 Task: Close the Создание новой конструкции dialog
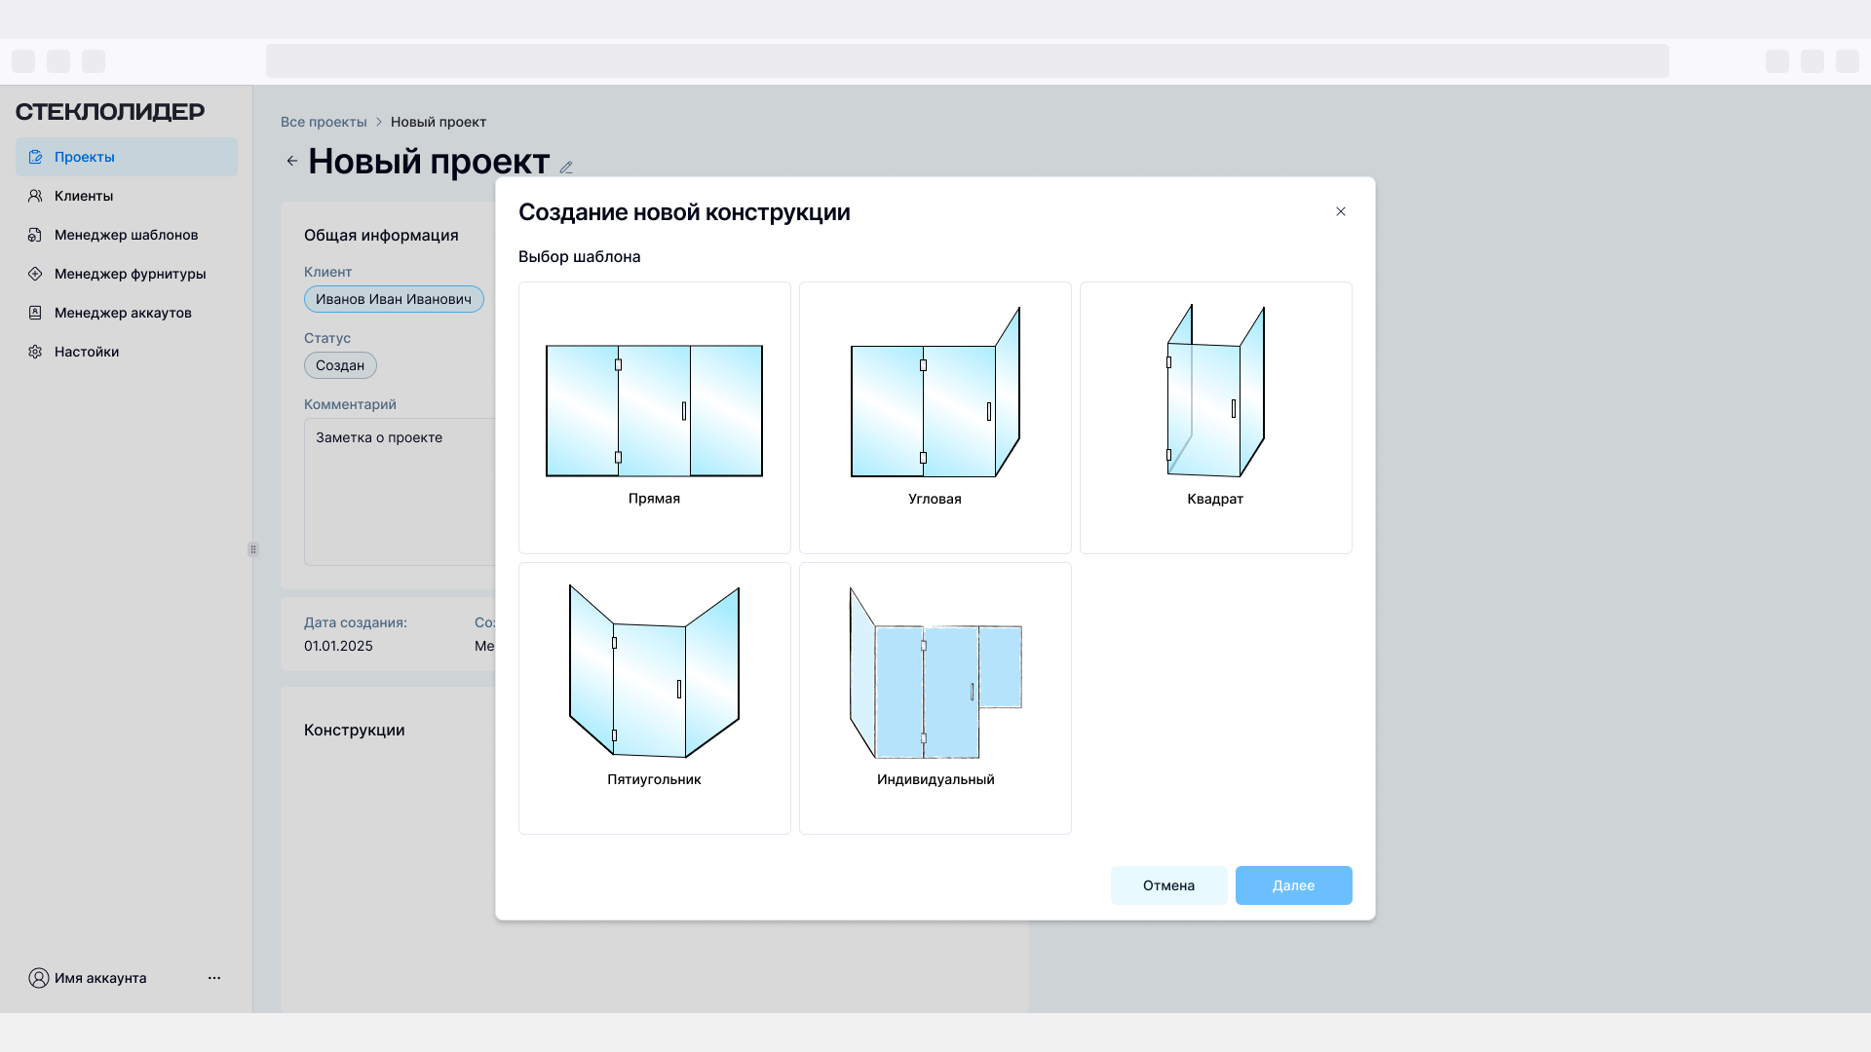(x=1341, y=211)
